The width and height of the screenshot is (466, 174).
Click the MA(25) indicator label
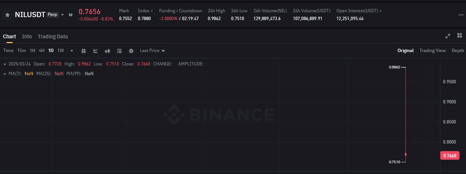click(43, 74)
